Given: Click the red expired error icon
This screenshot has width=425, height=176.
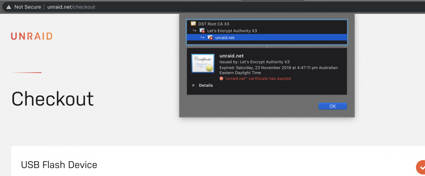Looking at the screenshot, I should point(221,79).
